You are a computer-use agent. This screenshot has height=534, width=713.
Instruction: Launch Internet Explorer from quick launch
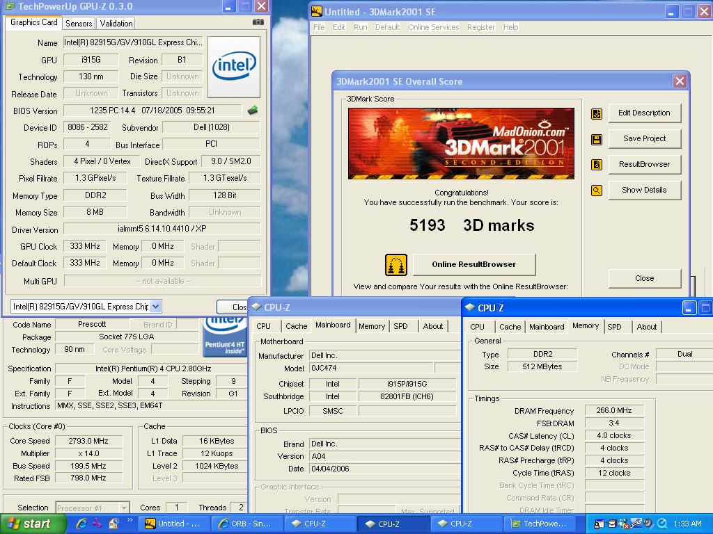click(x=82, y=524)
